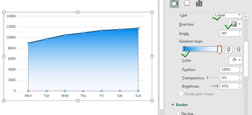Click the format pane scrollbar thumb
The height and width of the screenshot is (115, 252).
[246, 59]
